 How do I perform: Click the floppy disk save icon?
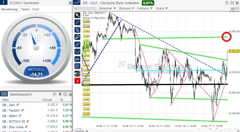point(237,9)
